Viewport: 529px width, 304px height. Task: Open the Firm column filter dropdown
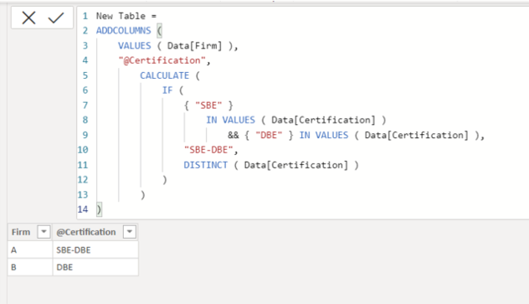pos(44,232)
